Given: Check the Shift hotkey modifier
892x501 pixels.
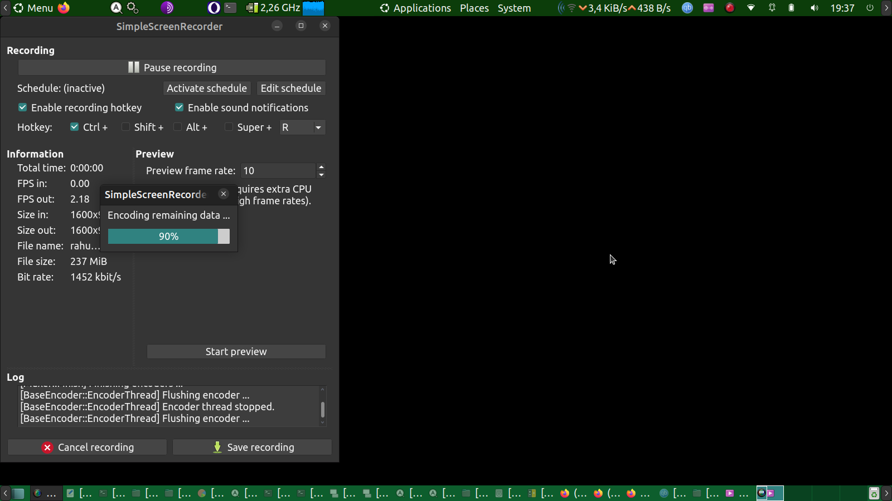Looking at the screenshot, I should tap(126, 127).
